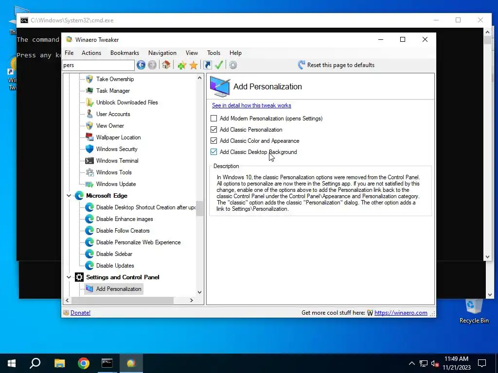This screenshot has width=498, height=373.
Task: Open the Windows Start menu
Action: click(x=12, y=363)
